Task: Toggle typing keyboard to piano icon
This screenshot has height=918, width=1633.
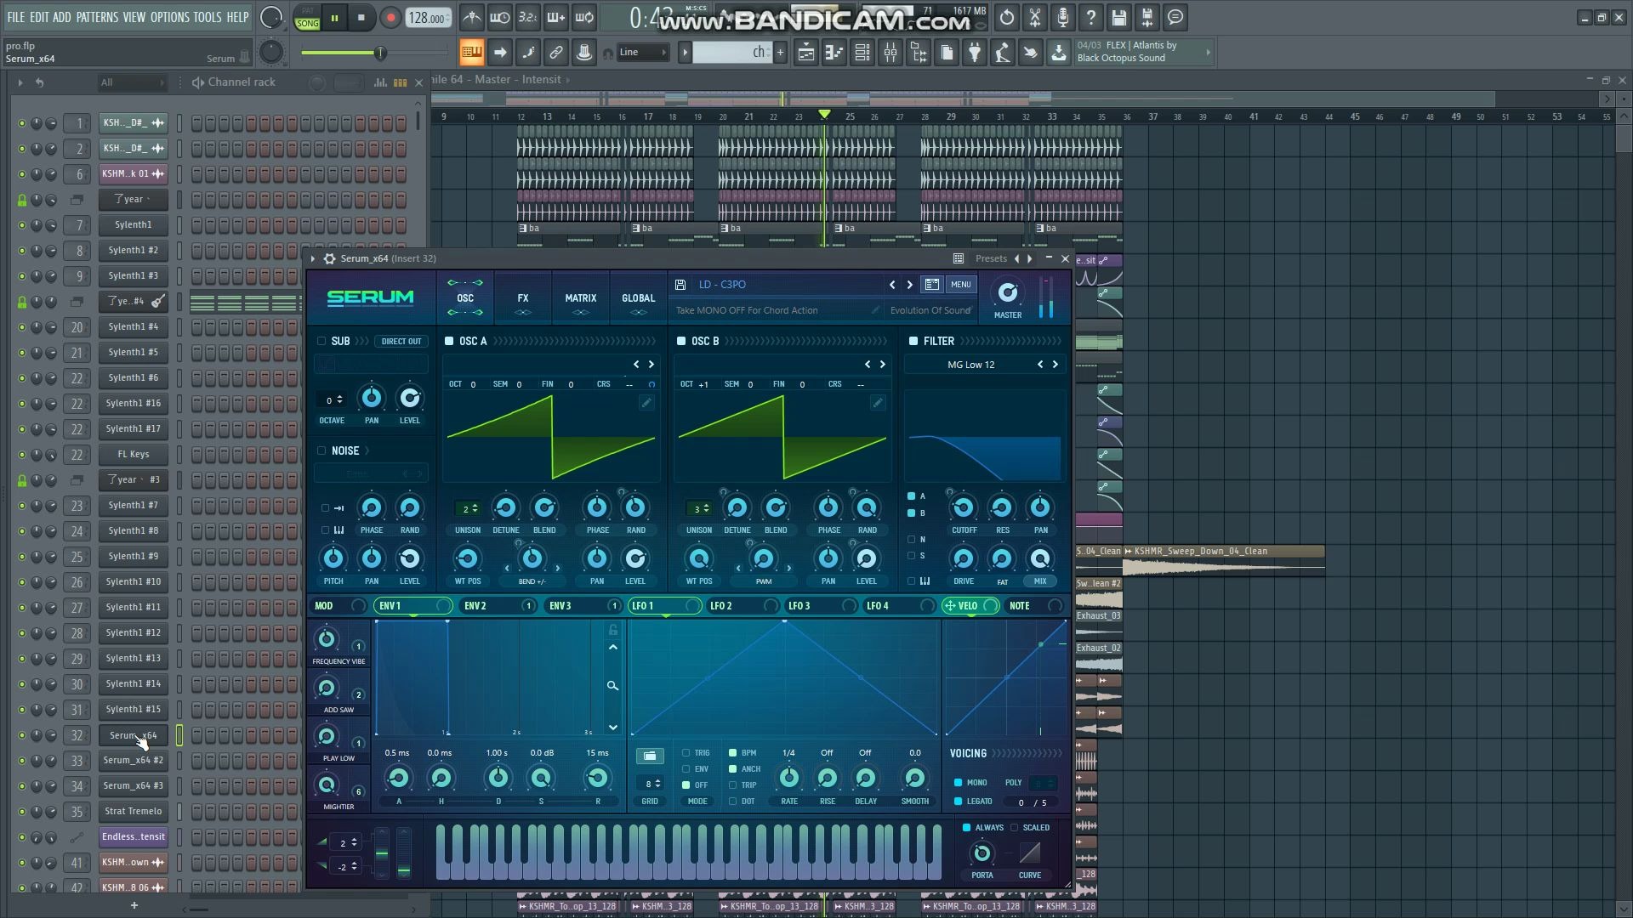Action: (471, 53)
